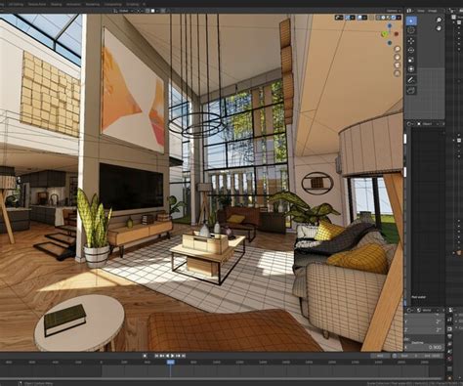Click the current frame number field in the timeline
Viewport: 463px width, 386px height.
(x=381, y=356)
